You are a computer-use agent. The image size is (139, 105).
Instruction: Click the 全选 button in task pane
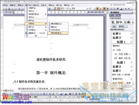point(114,26)
